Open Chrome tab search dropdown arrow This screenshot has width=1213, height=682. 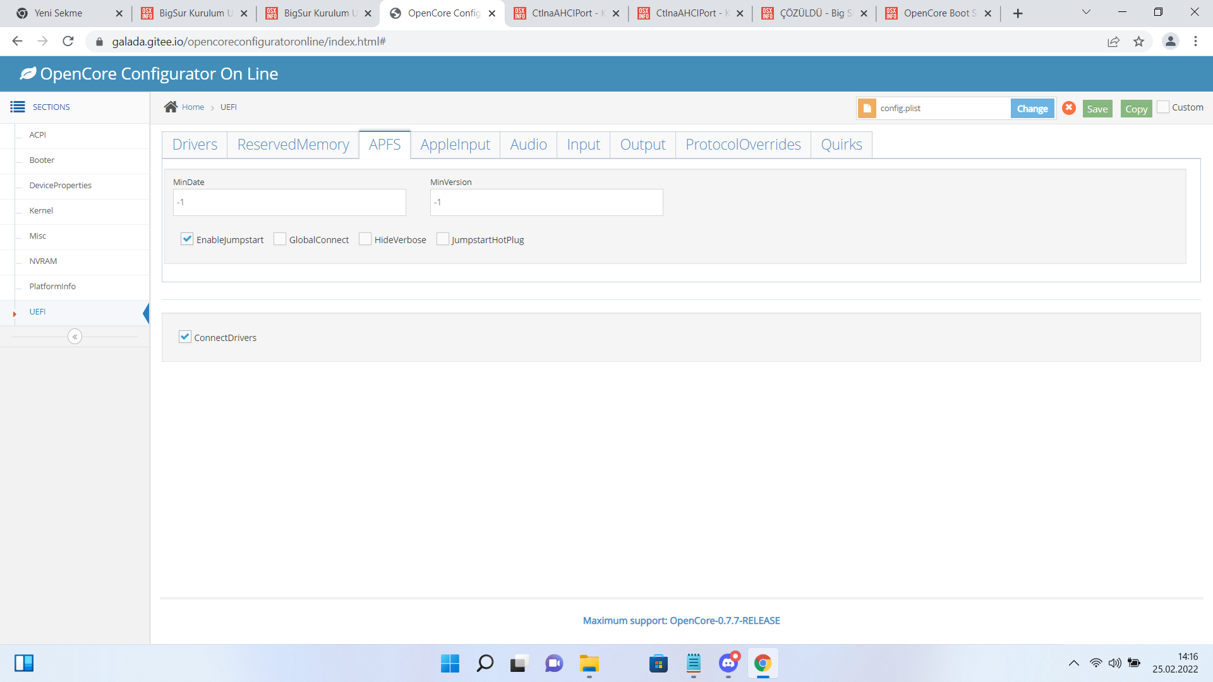(x=1086, y=12)
